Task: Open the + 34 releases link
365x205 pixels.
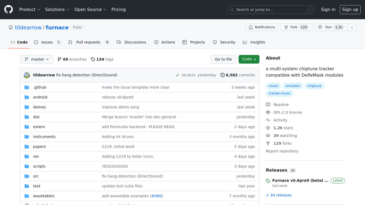Action: point(279,195)
